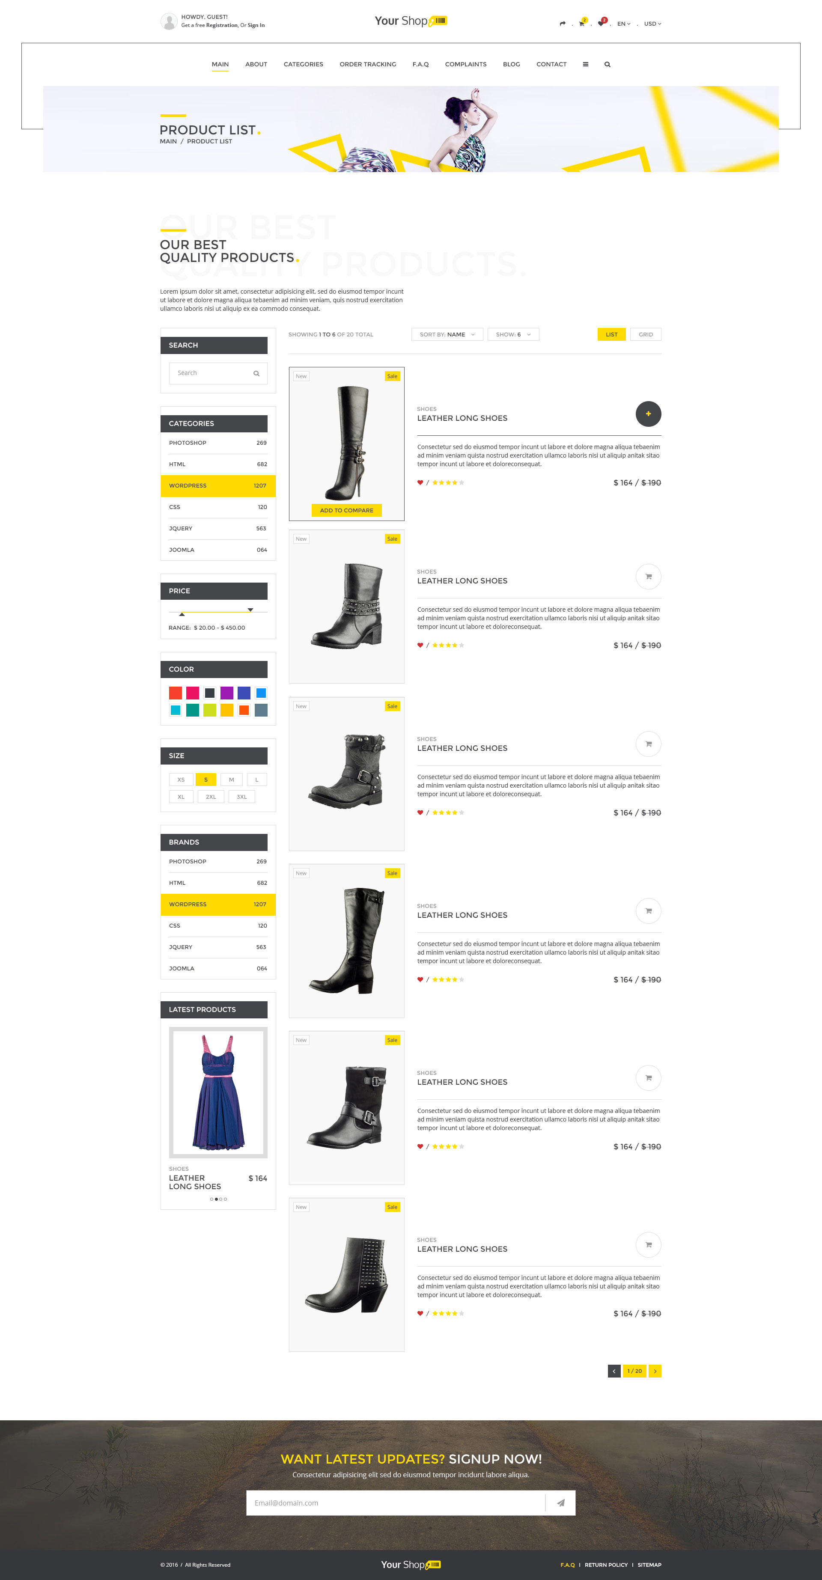This screenshot has width=822, height=1580.
Task: Click the share arrow icon in header
Action: click(563, 24)
